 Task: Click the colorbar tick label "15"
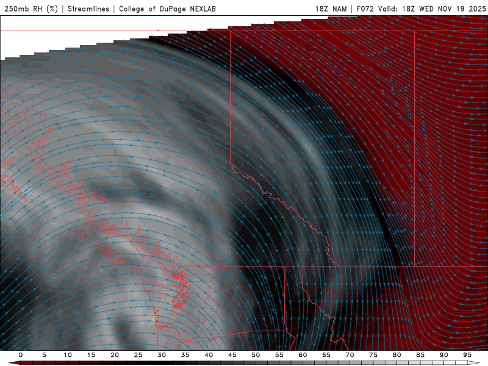(x=91, y=355)
